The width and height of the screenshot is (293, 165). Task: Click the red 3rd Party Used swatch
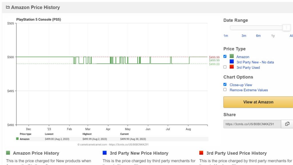point(232,67)
